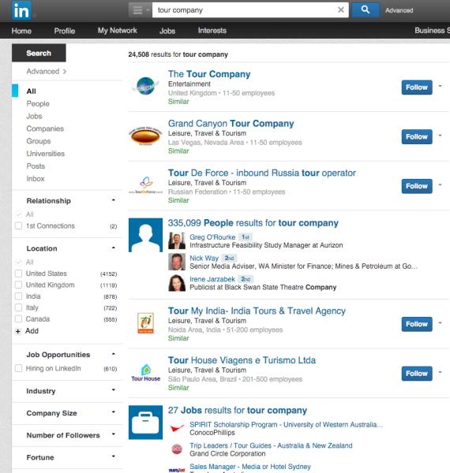Click the Tour House company logo
The width and height of the screenshot is (450, 473).
pos(145,373)
